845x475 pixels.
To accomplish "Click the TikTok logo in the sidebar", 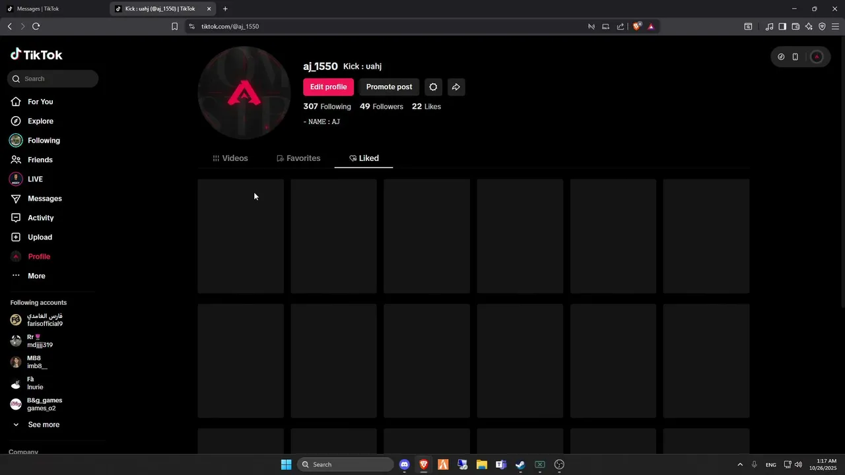I will click(x=36, y=55).
